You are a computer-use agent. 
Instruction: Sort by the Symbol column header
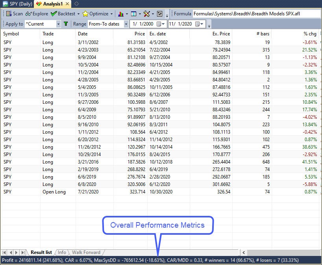pos(20,34)
